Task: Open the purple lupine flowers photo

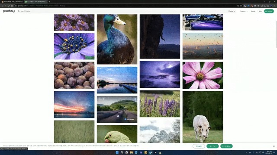Action: 160,104
